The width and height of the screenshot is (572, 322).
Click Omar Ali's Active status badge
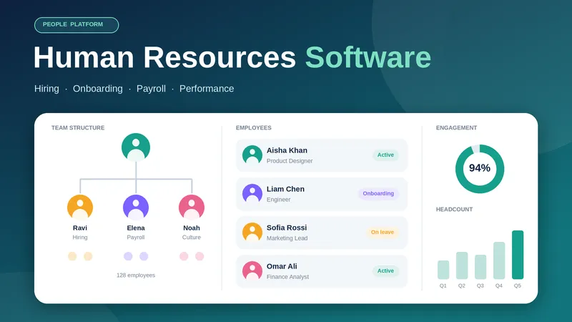pyautogui.click(x=385, y=271)
